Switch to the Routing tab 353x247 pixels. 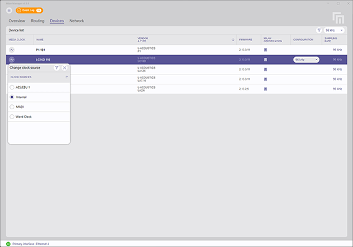[x=37, y=20]
